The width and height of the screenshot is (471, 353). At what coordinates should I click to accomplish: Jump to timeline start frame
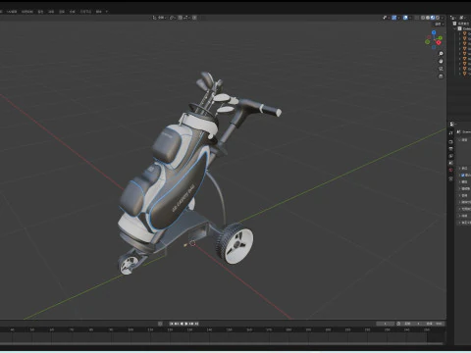coord(171,324)
